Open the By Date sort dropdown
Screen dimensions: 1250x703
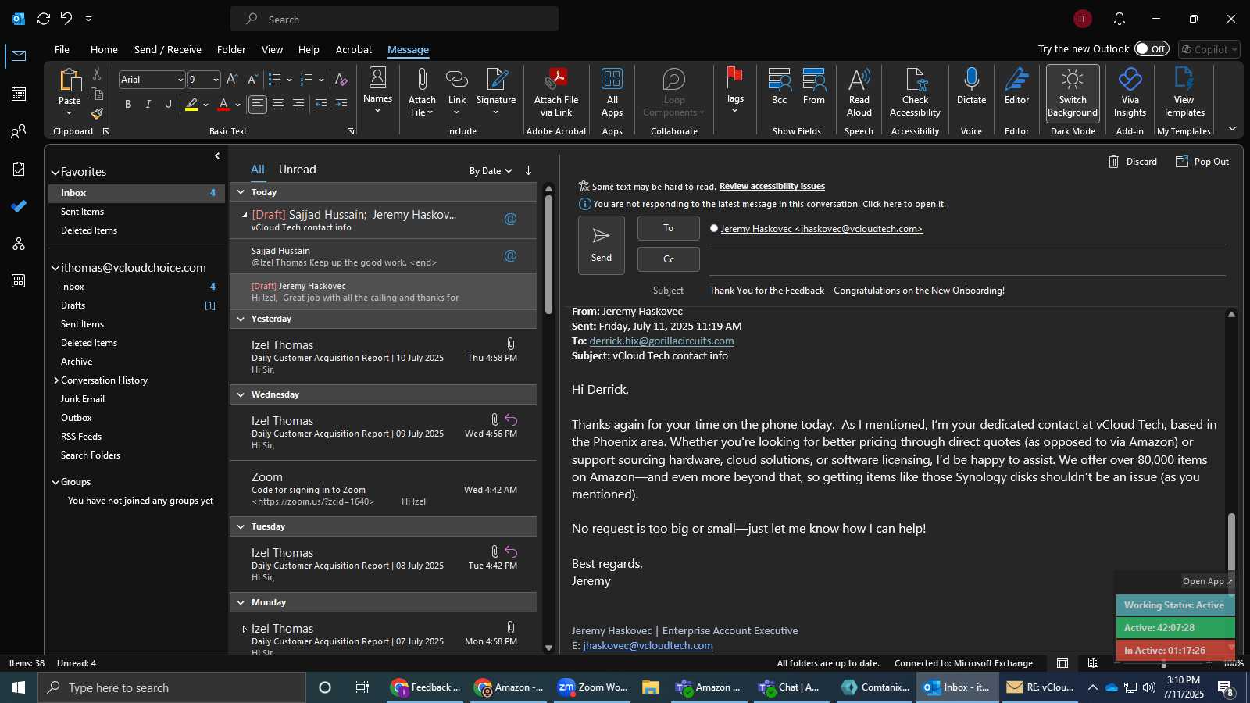pos(491,171)
